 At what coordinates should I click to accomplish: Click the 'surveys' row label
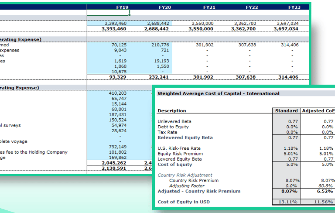[10, 125]
